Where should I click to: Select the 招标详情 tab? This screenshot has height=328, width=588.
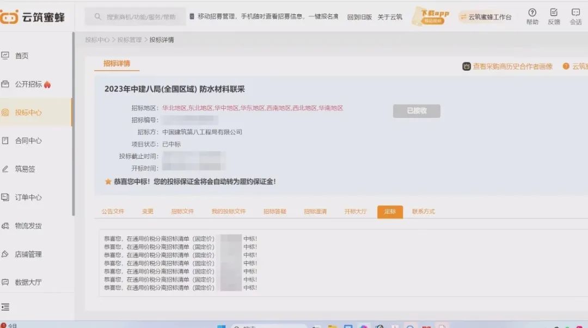coord(117,63)
